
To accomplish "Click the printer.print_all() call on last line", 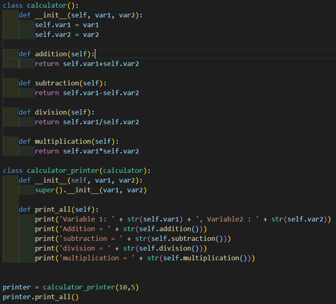I will tap(40, 297).
